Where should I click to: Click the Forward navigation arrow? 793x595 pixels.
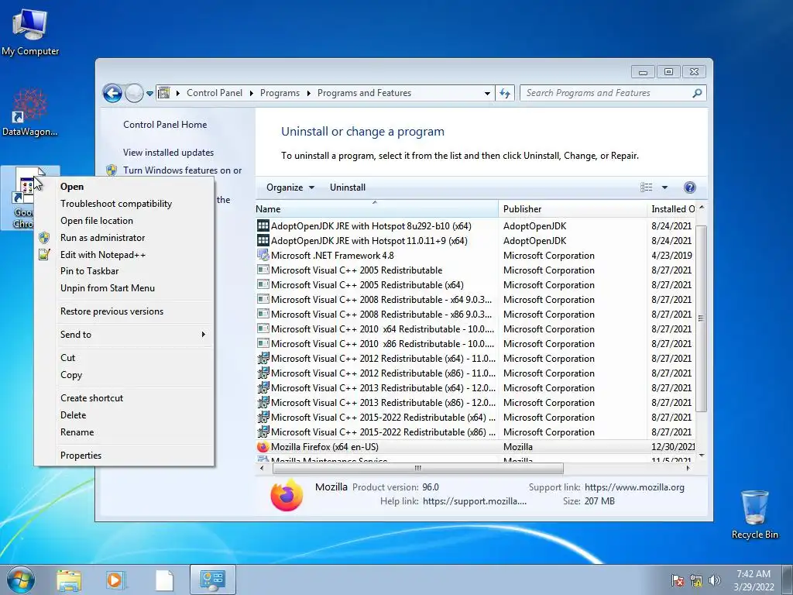tap(134, 93)
